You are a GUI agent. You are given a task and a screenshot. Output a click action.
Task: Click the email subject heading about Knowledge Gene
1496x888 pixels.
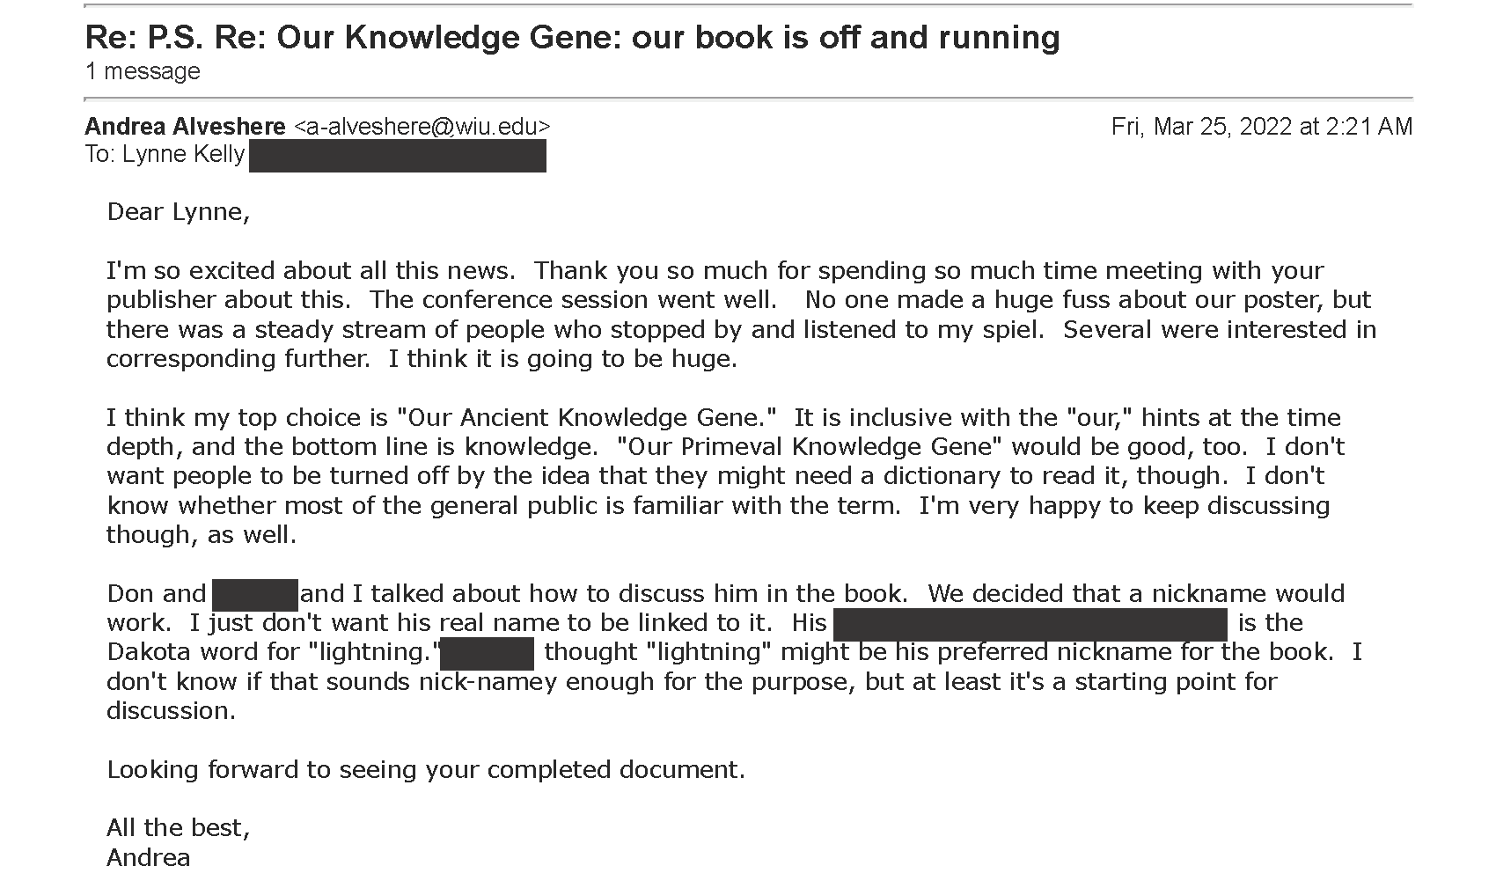[572, 37]
